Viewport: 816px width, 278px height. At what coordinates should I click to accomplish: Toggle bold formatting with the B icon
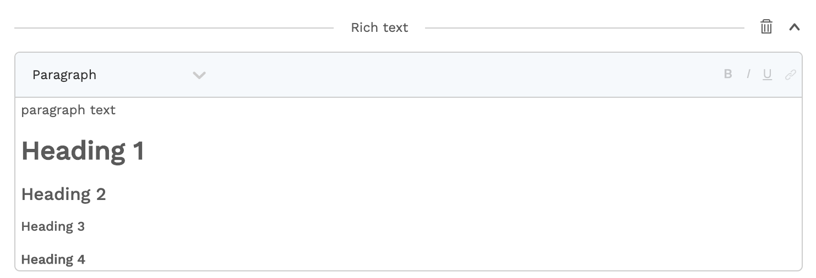point(728,74)
